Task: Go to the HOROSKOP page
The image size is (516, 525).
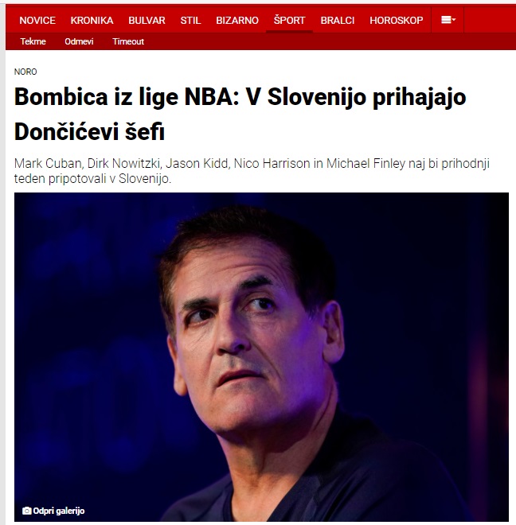Action: tap(397, 21)
